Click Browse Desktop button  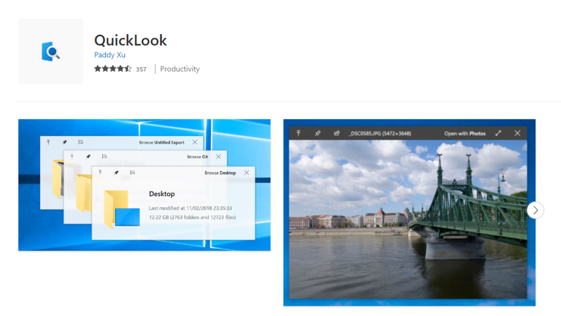pos(220,173)
